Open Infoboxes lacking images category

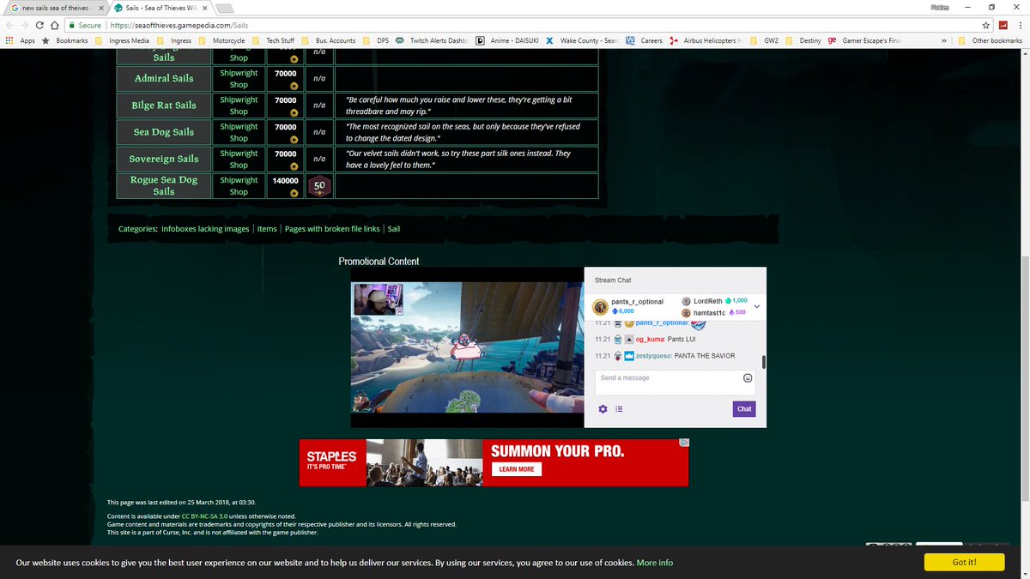pos(205,229)
